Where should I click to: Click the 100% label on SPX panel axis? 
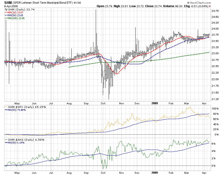pos(215,108)
